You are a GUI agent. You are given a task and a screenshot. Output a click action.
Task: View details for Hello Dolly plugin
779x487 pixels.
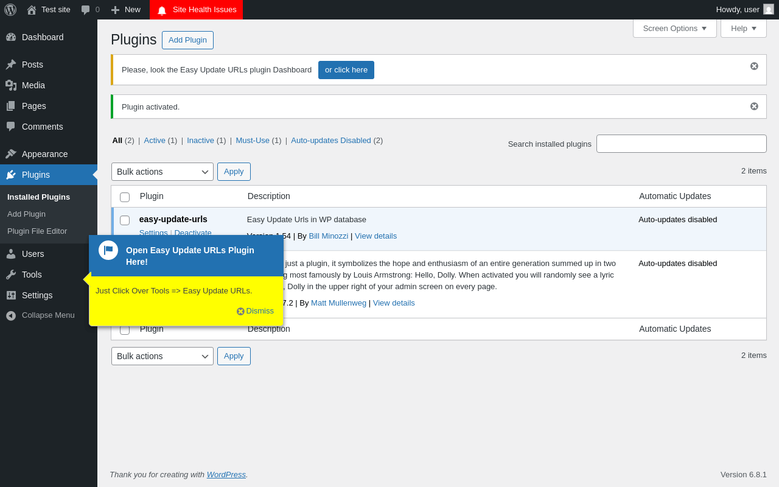(x=394, y=303)
